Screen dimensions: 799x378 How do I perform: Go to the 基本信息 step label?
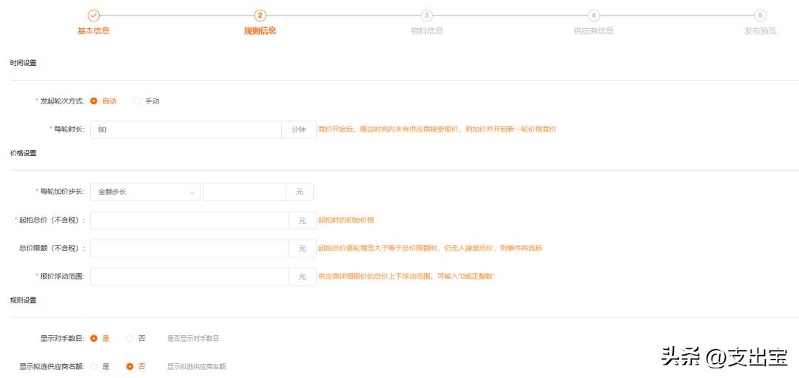coord(93,31)
